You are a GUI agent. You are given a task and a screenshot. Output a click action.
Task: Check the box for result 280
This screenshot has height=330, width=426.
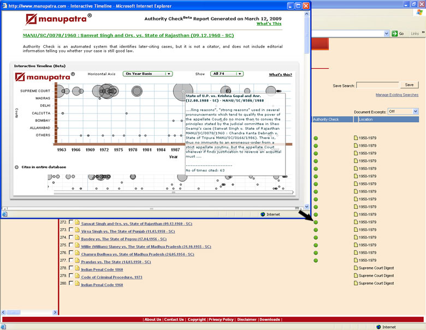[71, 283]
